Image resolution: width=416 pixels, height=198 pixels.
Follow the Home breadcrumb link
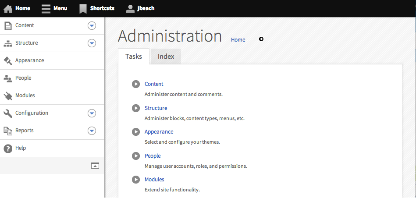pos(238,40)
